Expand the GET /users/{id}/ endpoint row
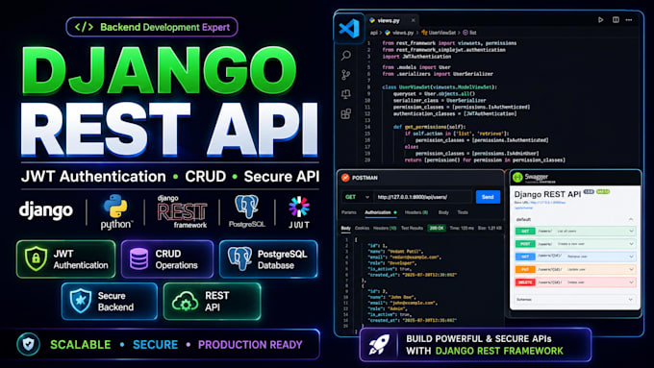This screenshot has height=368, width=654. [x=575, y=257]
